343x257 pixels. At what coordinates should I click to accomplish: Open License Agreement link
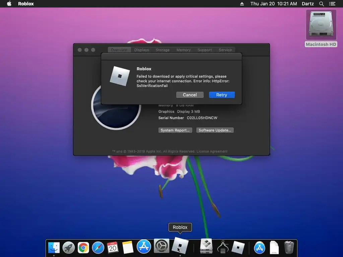pos(212,151)
